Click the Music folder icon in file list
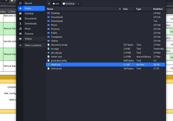 click(49, 25)
